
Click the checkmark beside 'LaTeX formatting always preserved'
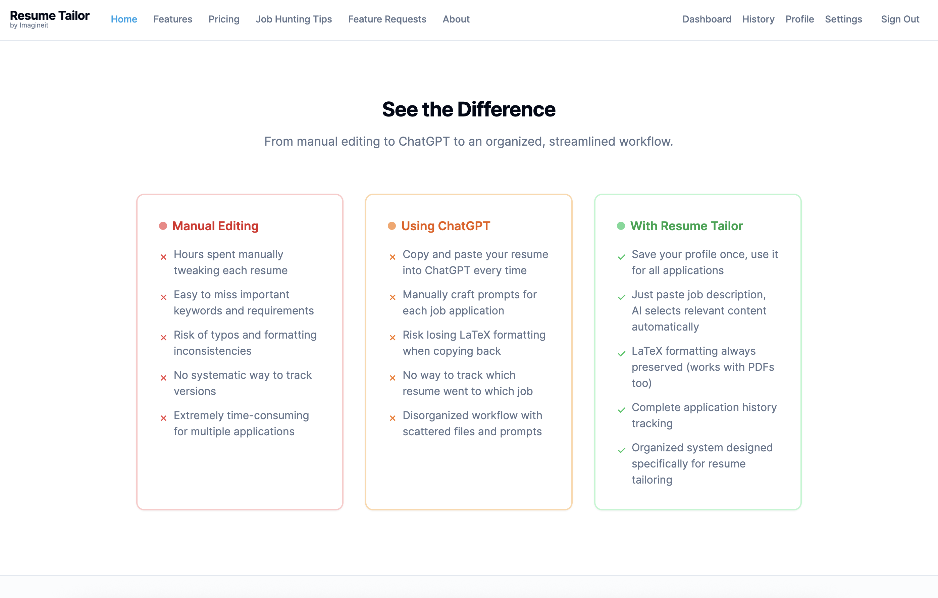pos(621,354)
